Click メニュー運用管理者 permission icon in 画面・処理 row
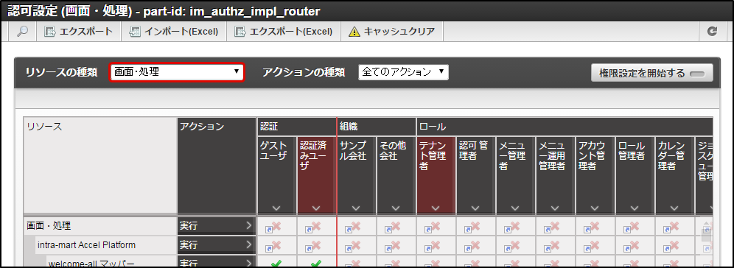The height and width of the screenshot is (268, 734). coord(552,227)
